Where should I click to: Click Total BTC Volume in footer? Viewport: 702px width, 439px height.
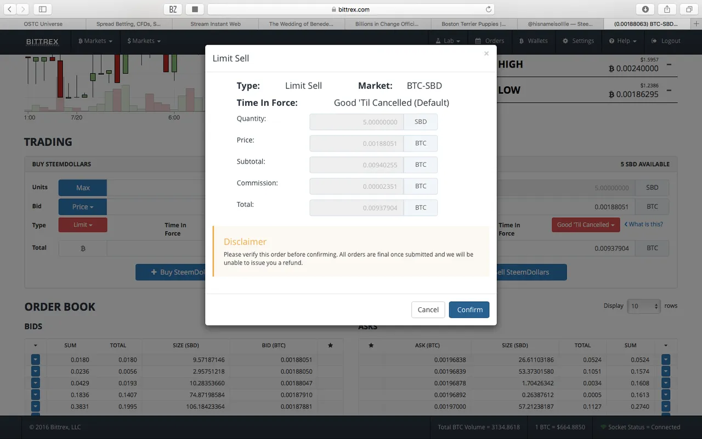pyautogui.click(x=479, y=427)
